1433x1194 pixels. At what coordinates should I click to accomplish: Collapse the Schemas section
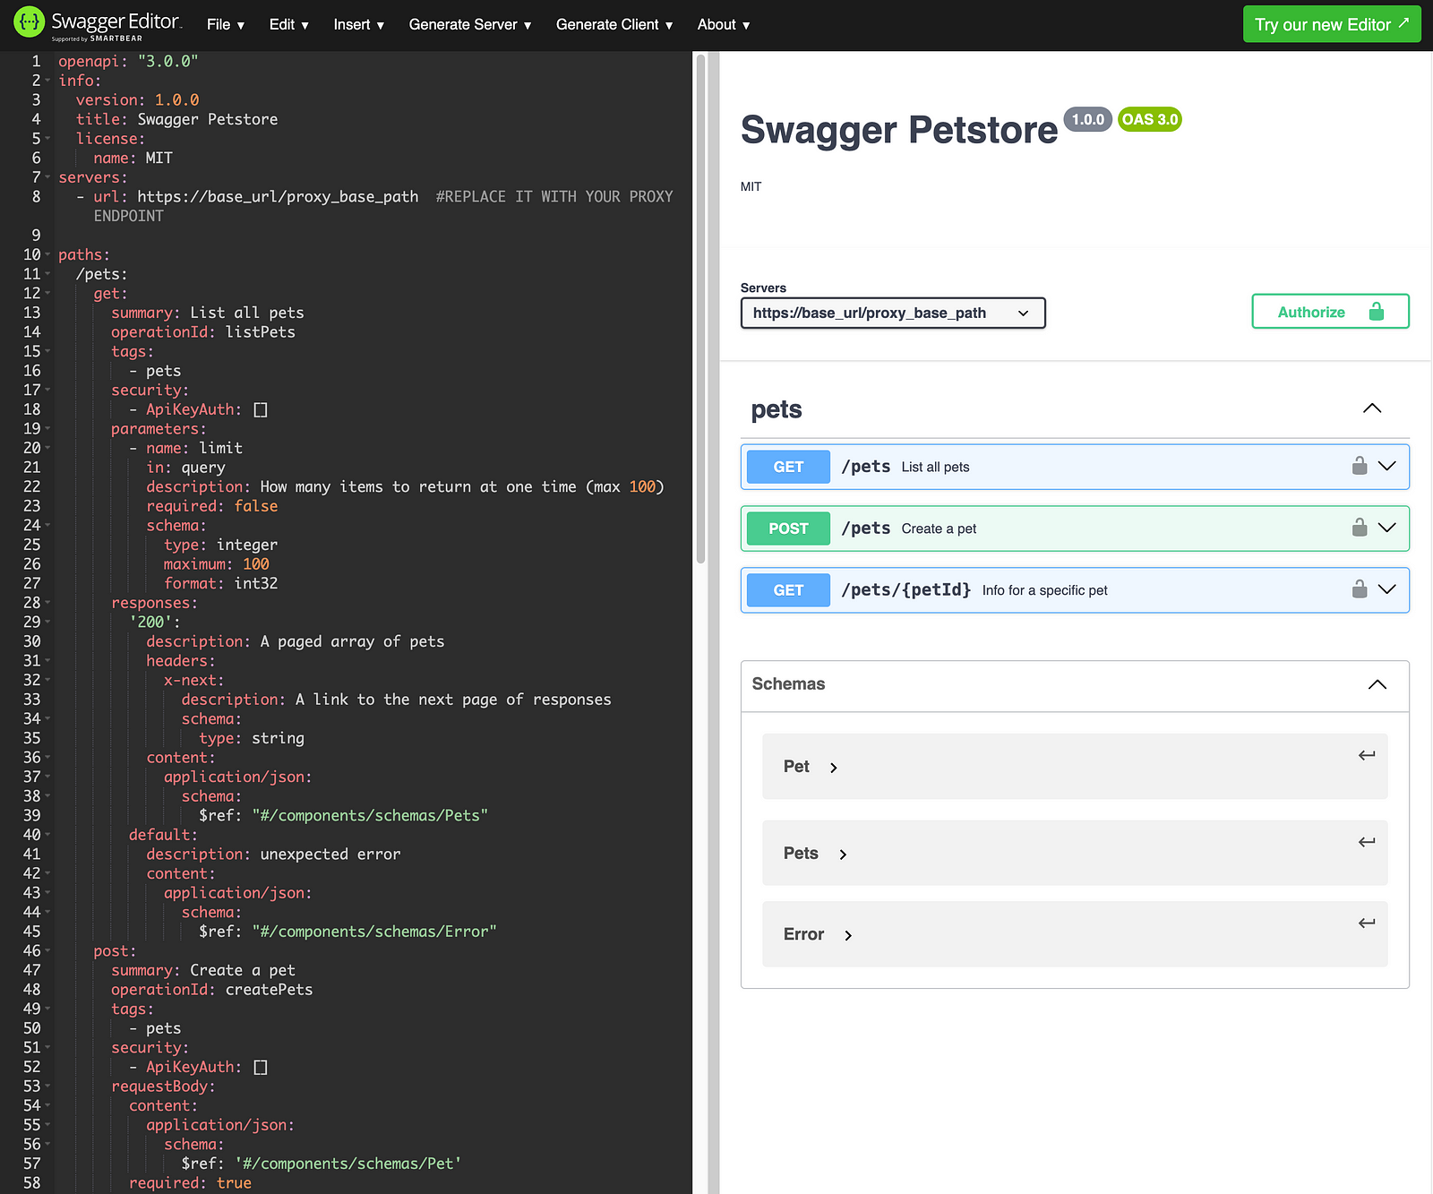click(1377, 684)
